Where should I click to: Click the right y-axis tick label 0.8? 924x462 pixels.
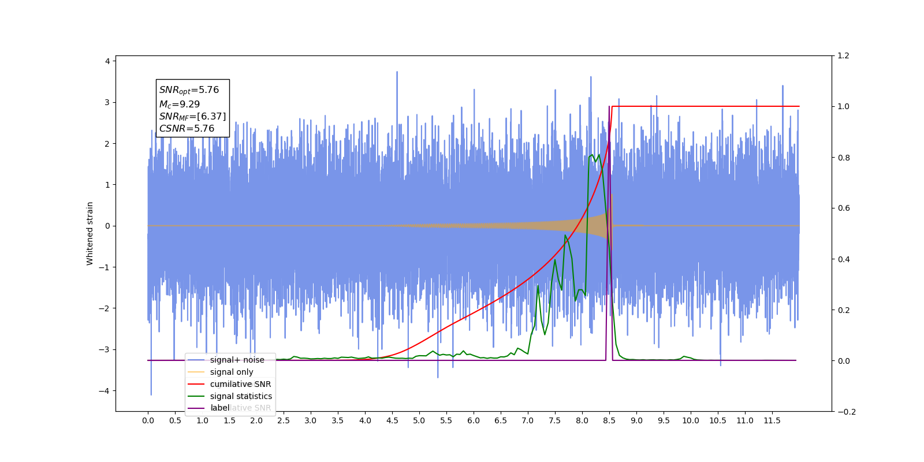tap(843, 158)
